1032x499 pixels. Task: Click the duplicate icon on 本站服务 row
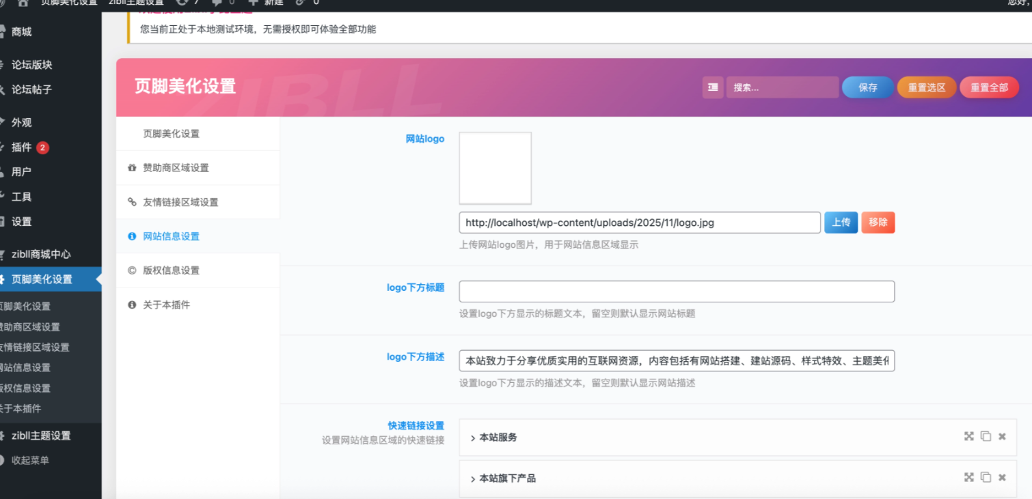pyautogui.click(x=986, y=437)
